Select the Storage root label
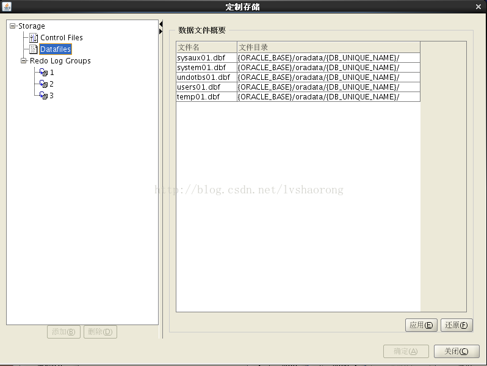The image size is (487, 366). click(31, 26)
